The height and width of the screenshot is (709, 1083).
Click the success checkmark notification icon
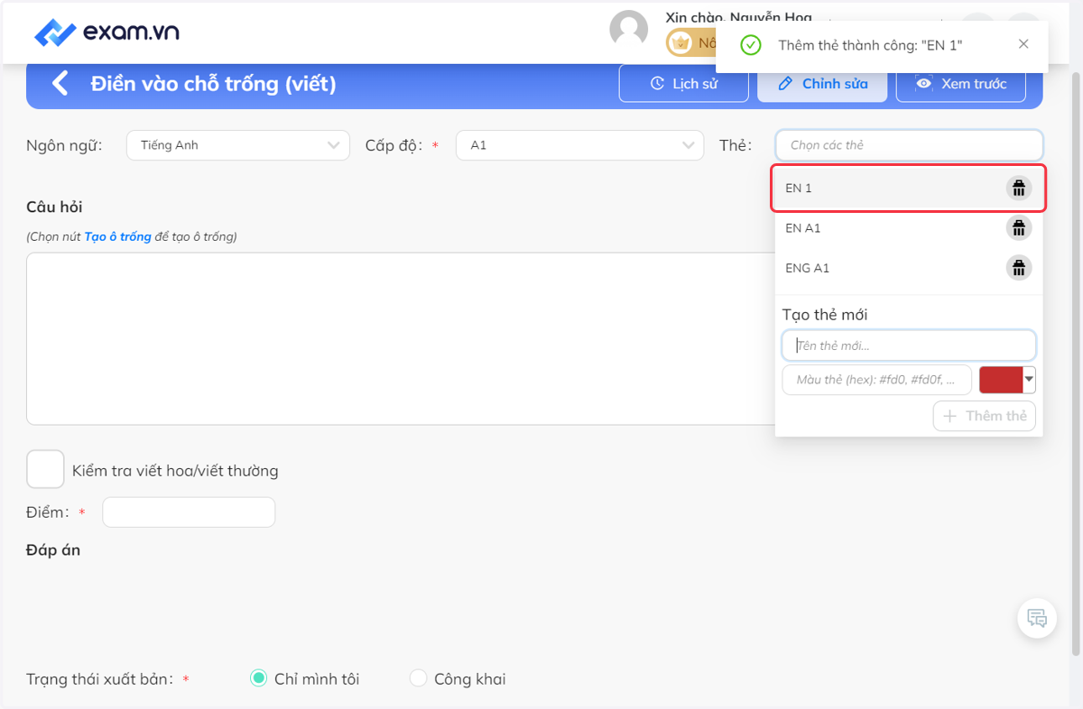pos(750,44)
